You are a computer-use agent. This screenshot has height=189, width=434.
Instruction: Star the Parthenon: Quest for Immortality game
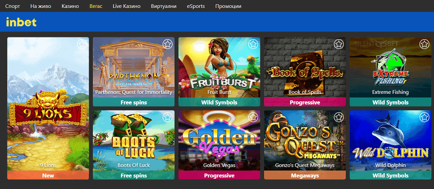[x=168, y=44]
